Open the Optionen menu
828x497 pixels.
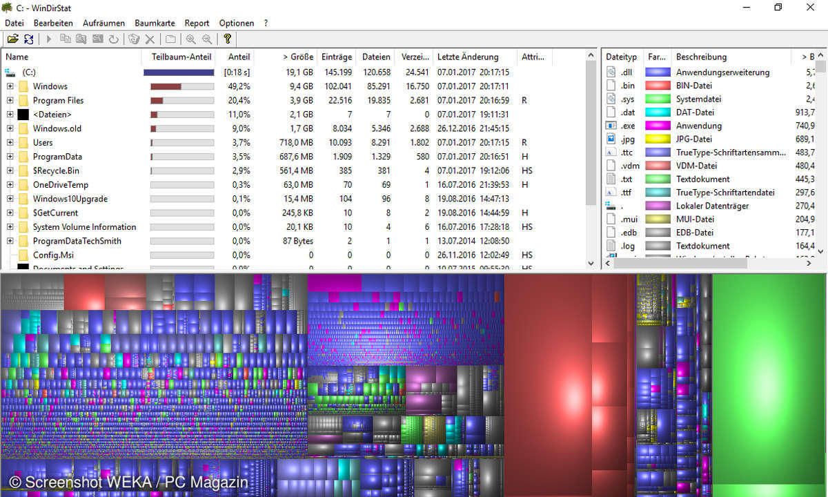click(x=236, y=23)
